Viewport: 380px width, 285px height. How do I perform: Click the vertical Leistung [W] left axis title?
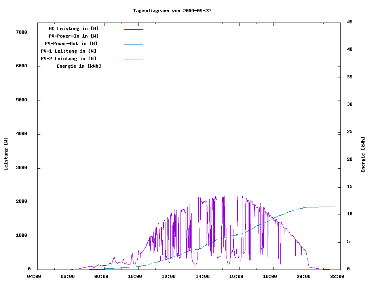(6, 154)
